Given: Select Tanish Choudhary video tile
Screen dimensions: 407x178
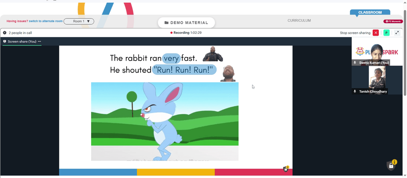Looking at the screenshot, I should [x=377, y=80].
